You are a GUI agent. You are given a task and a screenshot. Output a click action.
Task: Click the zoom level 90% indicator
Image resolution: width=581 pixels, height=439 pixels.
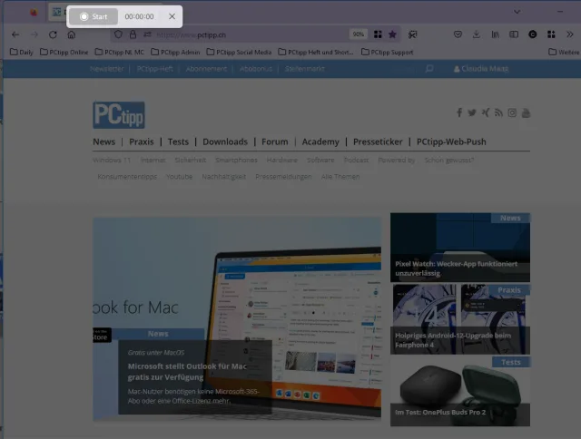pos(358,34)
